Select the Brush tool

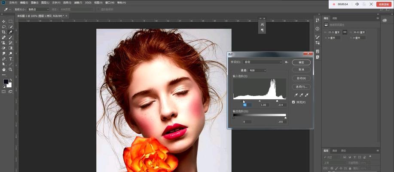point(11,37)
